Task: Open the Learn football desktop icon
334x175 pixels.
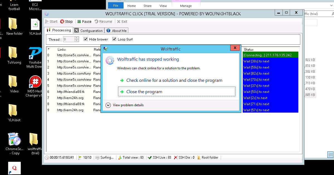Action: click(x=14, y=5)
